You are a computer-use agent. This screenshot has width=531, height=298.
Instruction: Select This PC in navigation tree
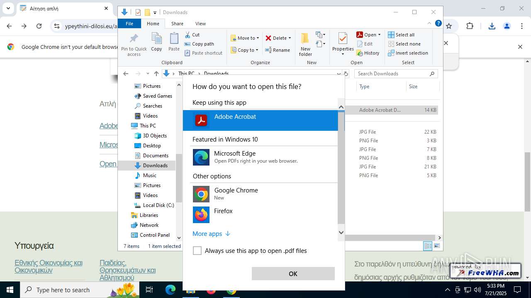click(x=148, y=126)
